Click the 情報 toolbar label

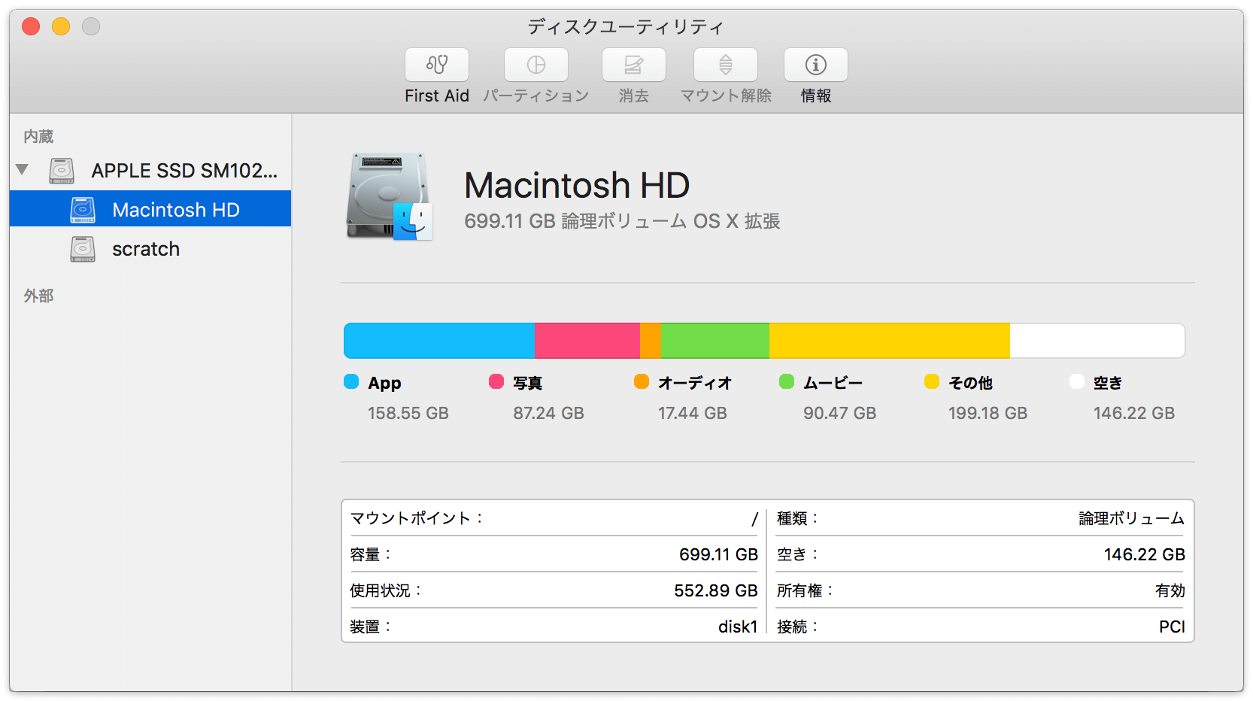click(816, 96)
